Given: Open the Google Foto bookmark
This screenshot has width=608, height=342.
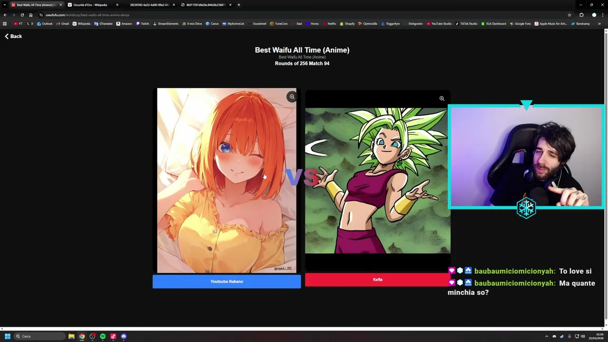Looking at the screenshot, I should click(520, 24).
